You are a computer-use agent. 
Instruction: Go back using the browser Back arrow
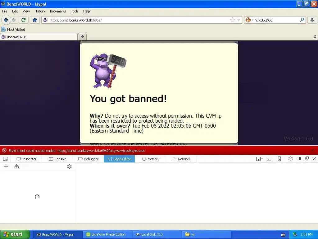[x=6, y=20]
